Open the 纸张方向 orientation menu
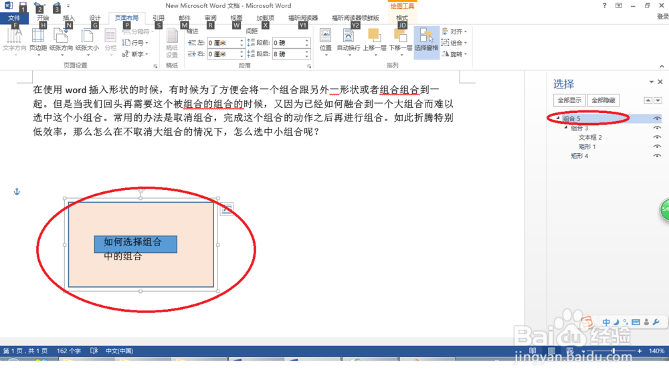669x380 pixels. (x=61, y=41)
